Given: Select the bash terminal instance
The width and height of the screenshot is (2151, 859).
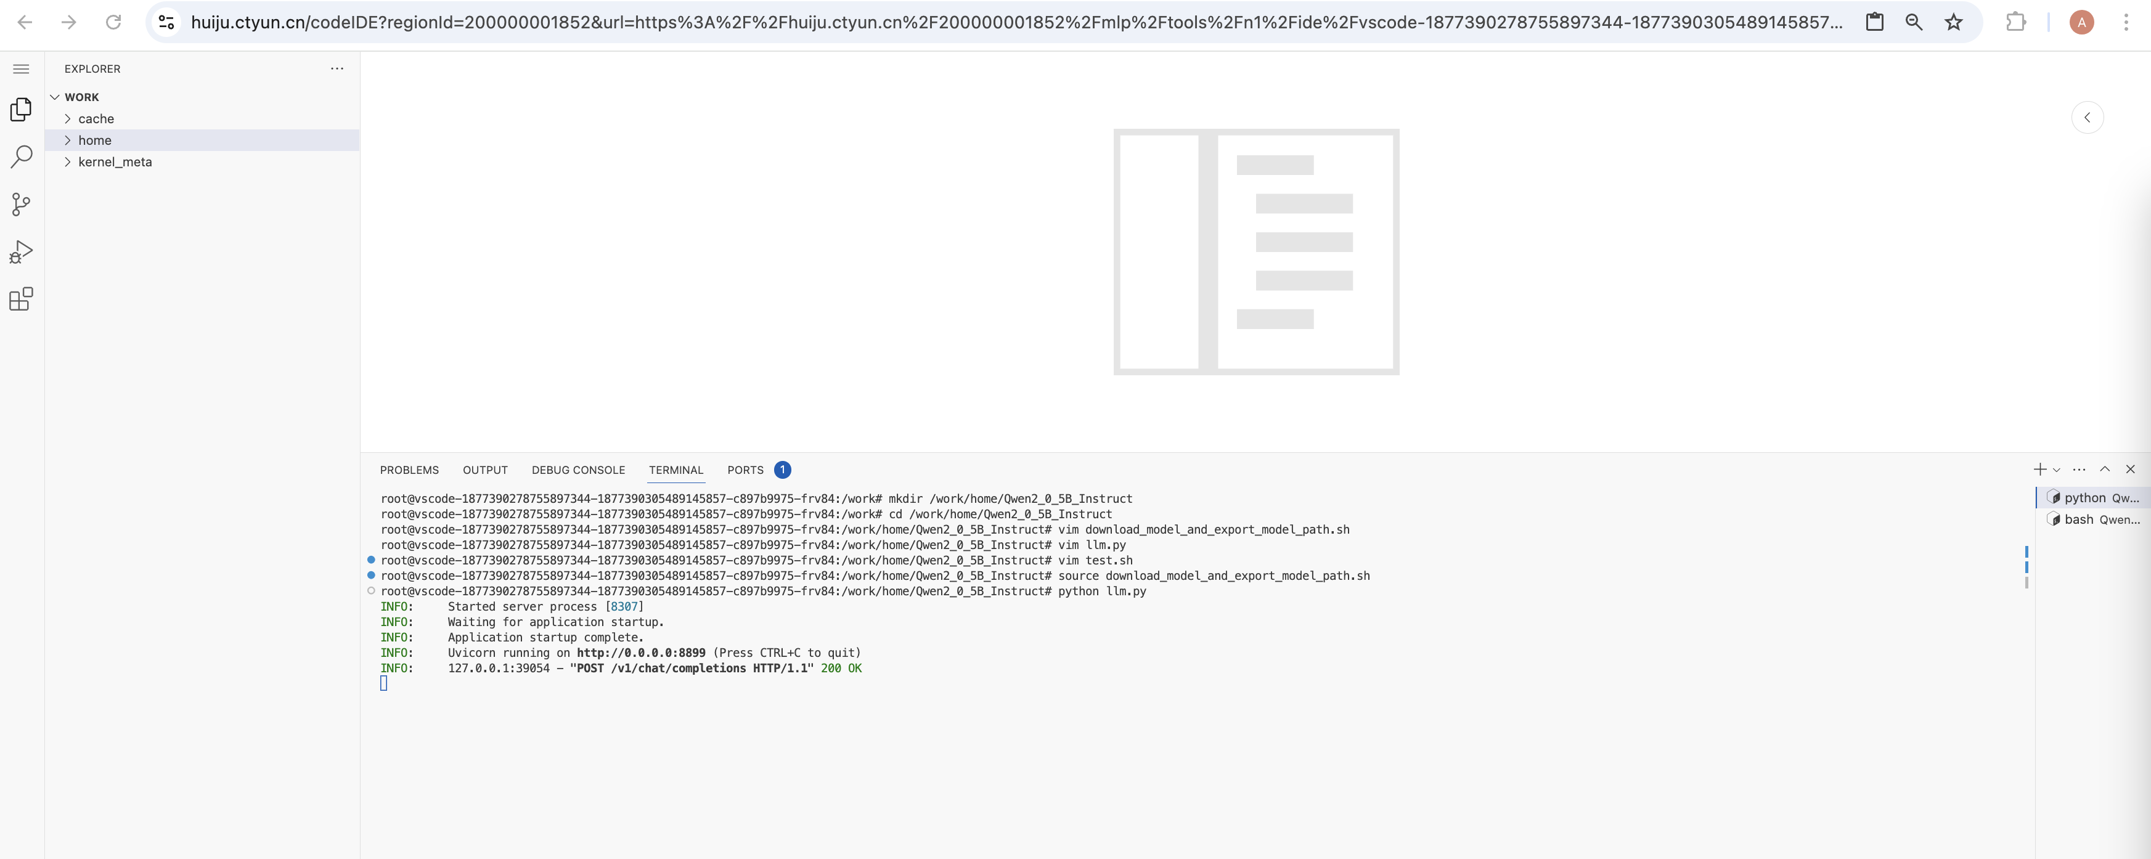Looking at the screenshot, I should coord(2092,519).
